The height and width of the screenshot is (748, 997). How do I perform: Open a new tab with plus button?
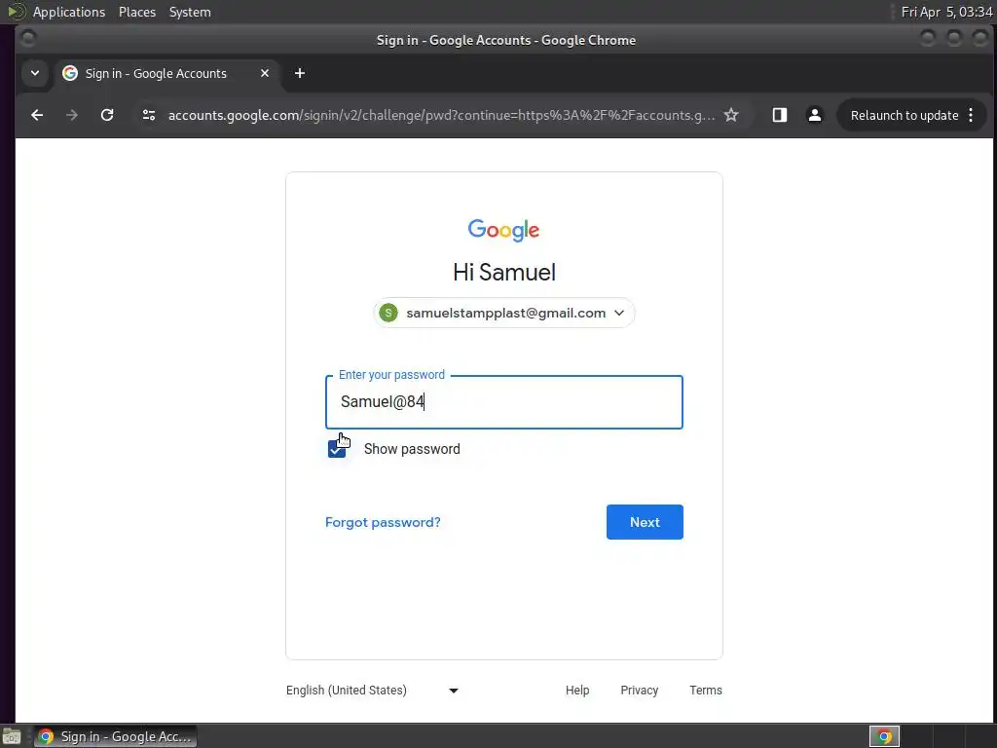click(x=300, y=73)
